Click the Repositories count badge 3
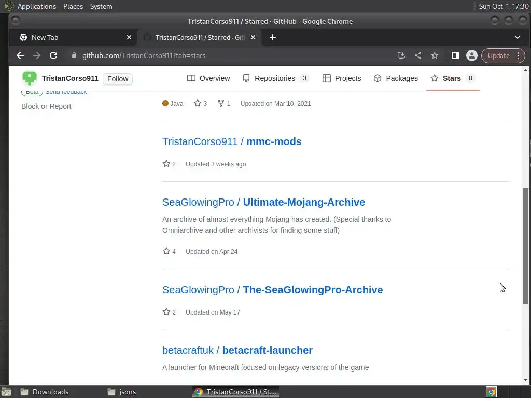 click(x=304, y=79)
